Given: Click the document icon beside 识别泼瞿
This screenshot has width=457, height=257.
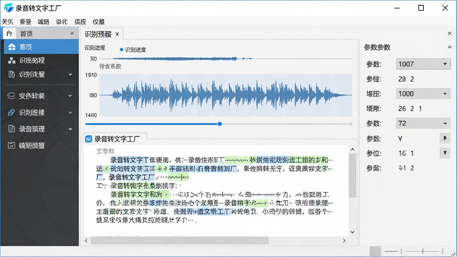Looking at the screenshot, I should (x=11, y=75).
